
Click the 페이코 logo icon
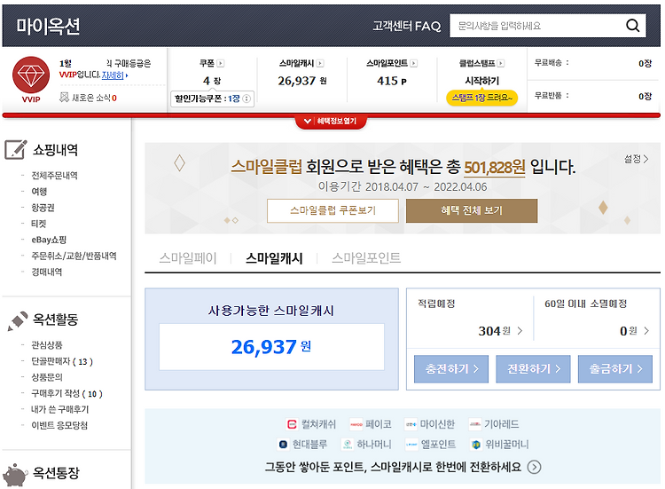356,424
